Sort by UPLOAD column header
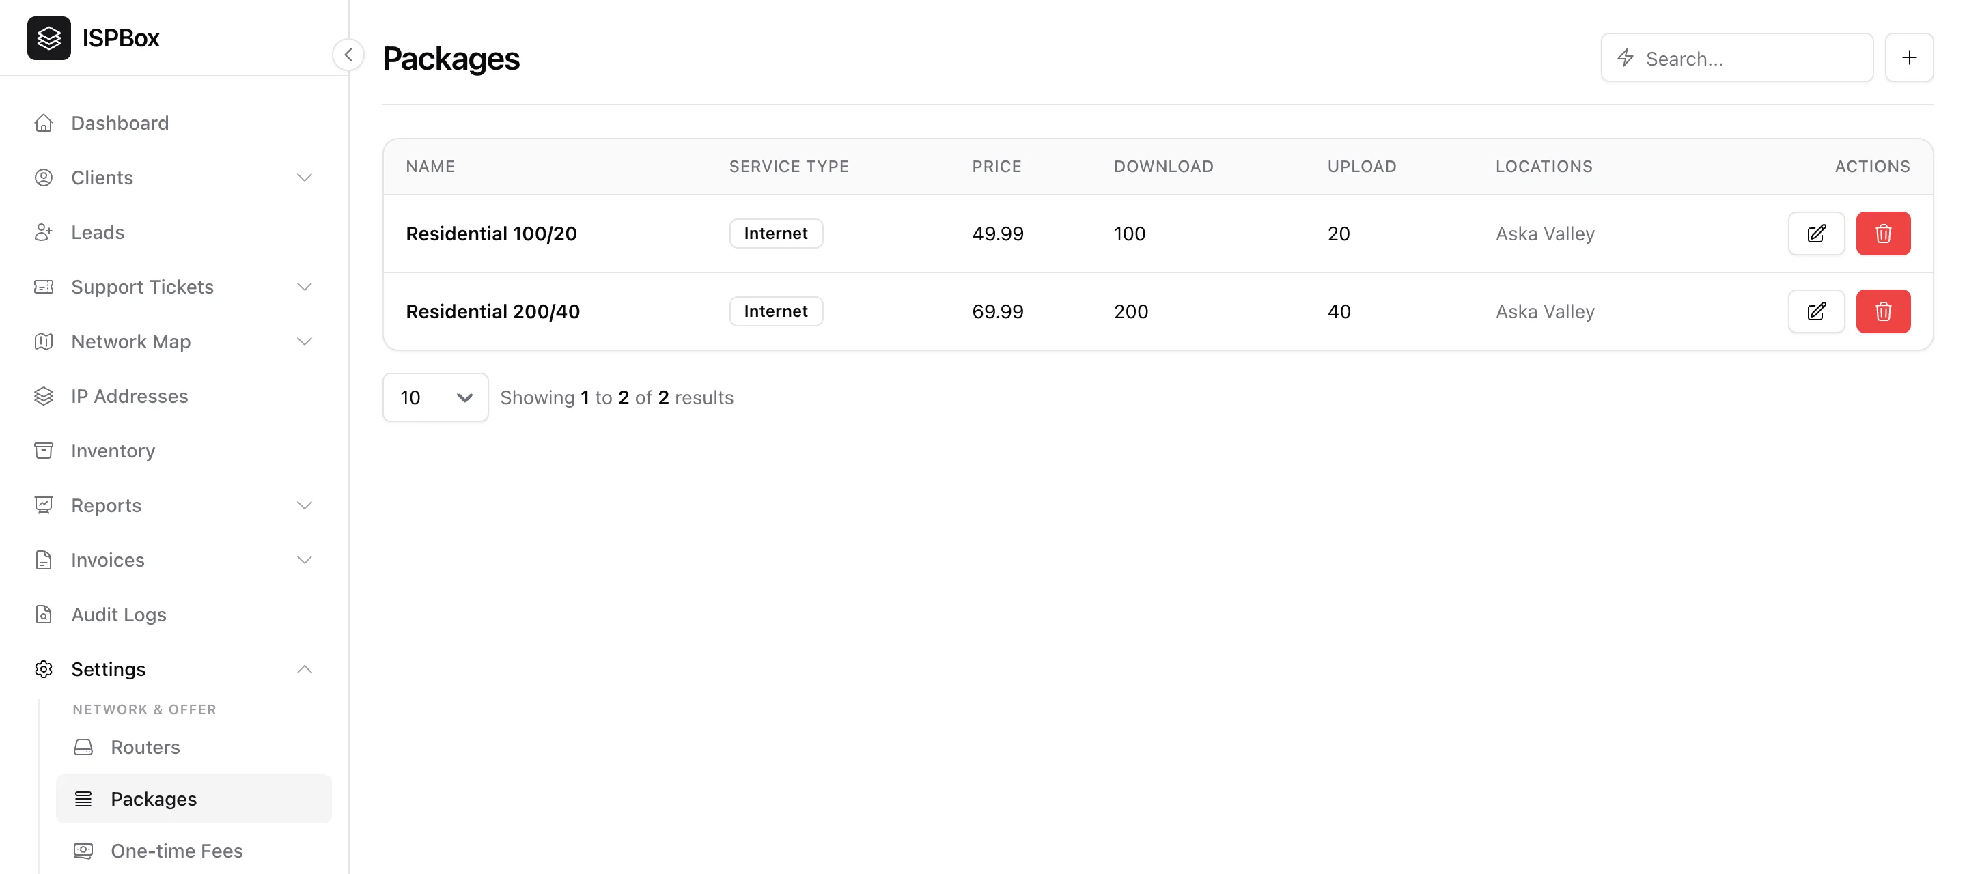Screen dimensions: 1967x874 click(1361, 167)
